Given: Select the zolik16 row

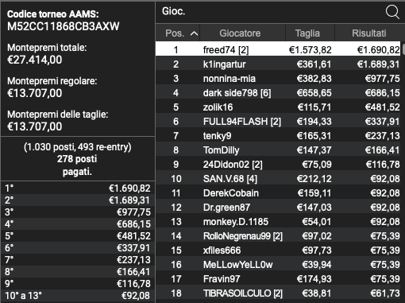Looking at the screenshot, I should (278, 107).
